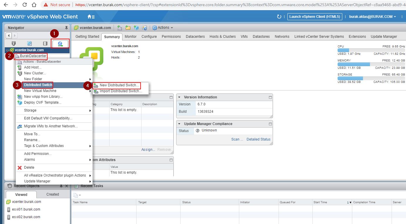Click the new datacenter toolbar icon
Screen dimensions: 406x224
[119, 28]
